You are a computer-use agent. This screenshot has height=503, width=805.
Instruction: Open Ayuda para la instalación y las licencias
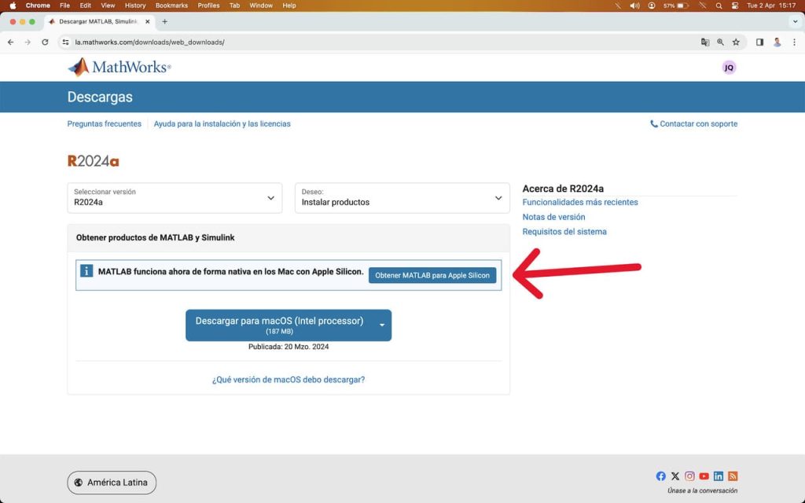pyautogui.click(x=222, y=123)
